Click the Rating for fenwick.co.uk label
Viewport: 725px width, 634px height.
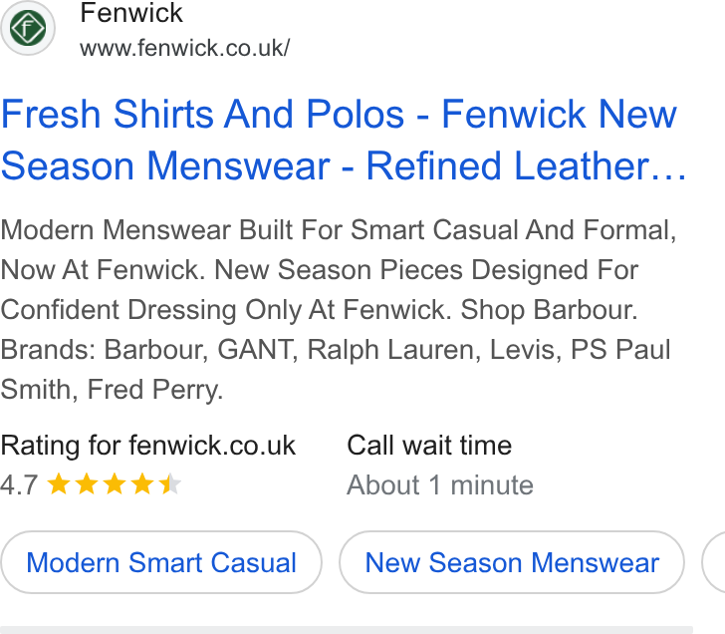click(x=148, y=446)
